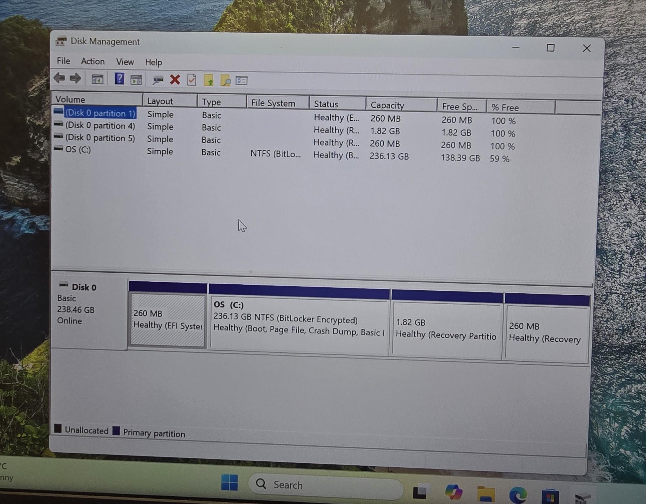Sort by the Capacity column header
The height and width of the screenshot is (504, 646).
tap(401, 105)
